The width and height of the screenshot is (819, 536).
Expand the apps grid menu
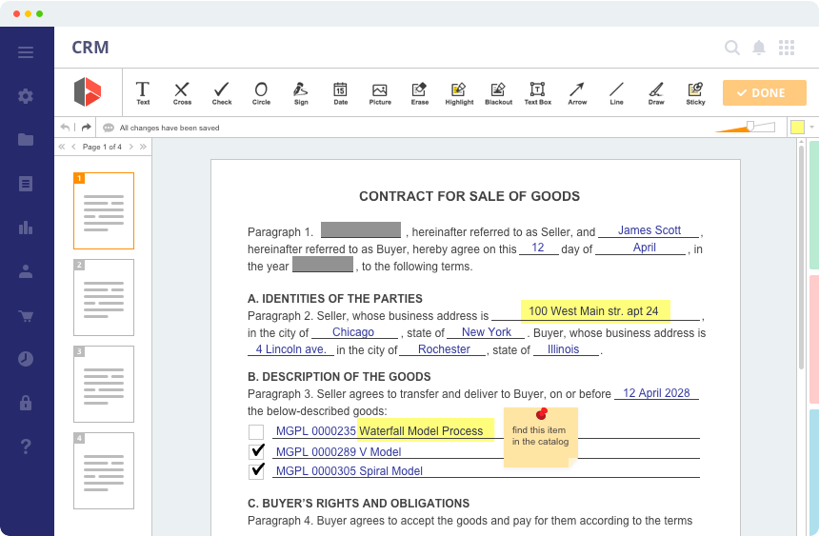coord(787,48)
